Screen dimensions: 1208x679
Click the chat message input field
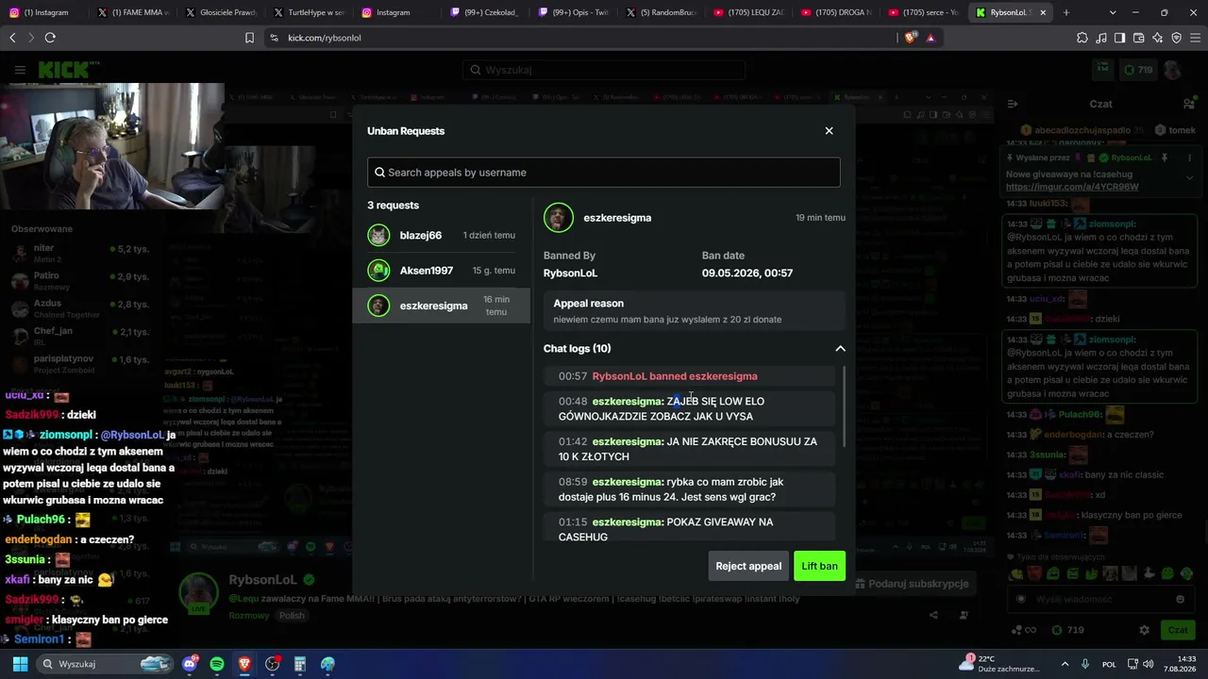pyautogui.click(x=1099, y=599)
